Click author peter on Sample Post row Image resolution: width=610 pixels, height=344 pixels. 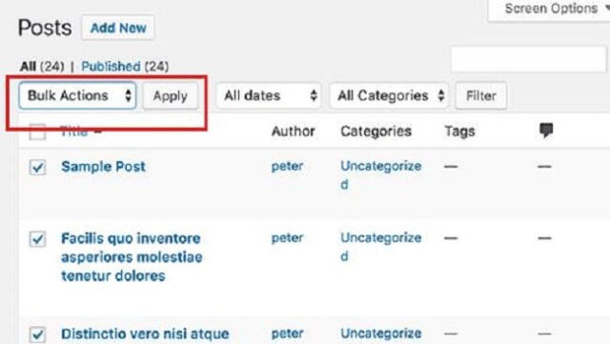(x=287, y=167)
